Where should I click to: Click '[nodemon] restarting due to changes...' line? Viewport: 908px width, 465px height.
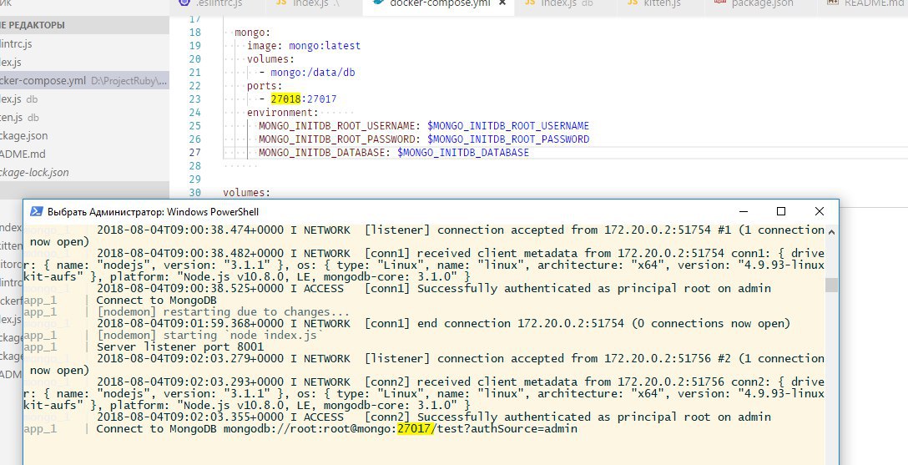(x=224, y=312)
